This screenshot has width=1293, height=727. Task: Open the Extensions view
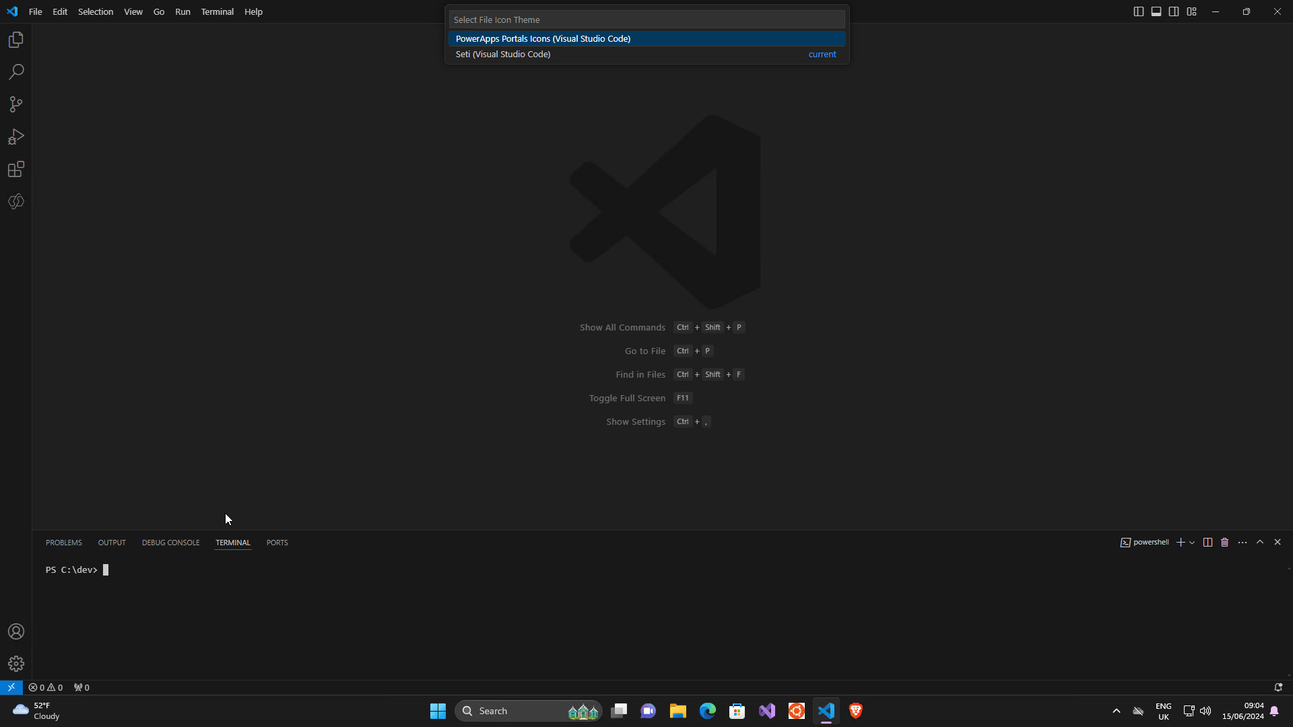click(15, 169)
